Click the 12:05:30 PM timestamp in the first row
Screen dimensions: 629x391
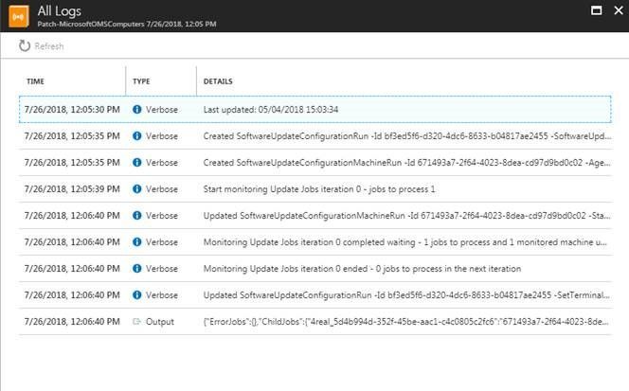click(x=73, y=110)
